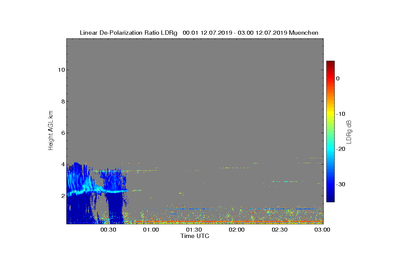
Task: Click the 4 km height tick label
Action: (63, 164)
